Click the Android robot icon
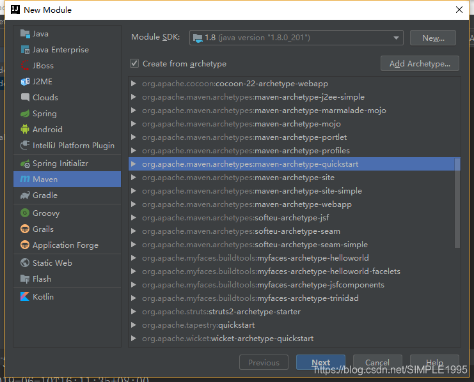Screen dimensions: 474x382 click(25, 129)
